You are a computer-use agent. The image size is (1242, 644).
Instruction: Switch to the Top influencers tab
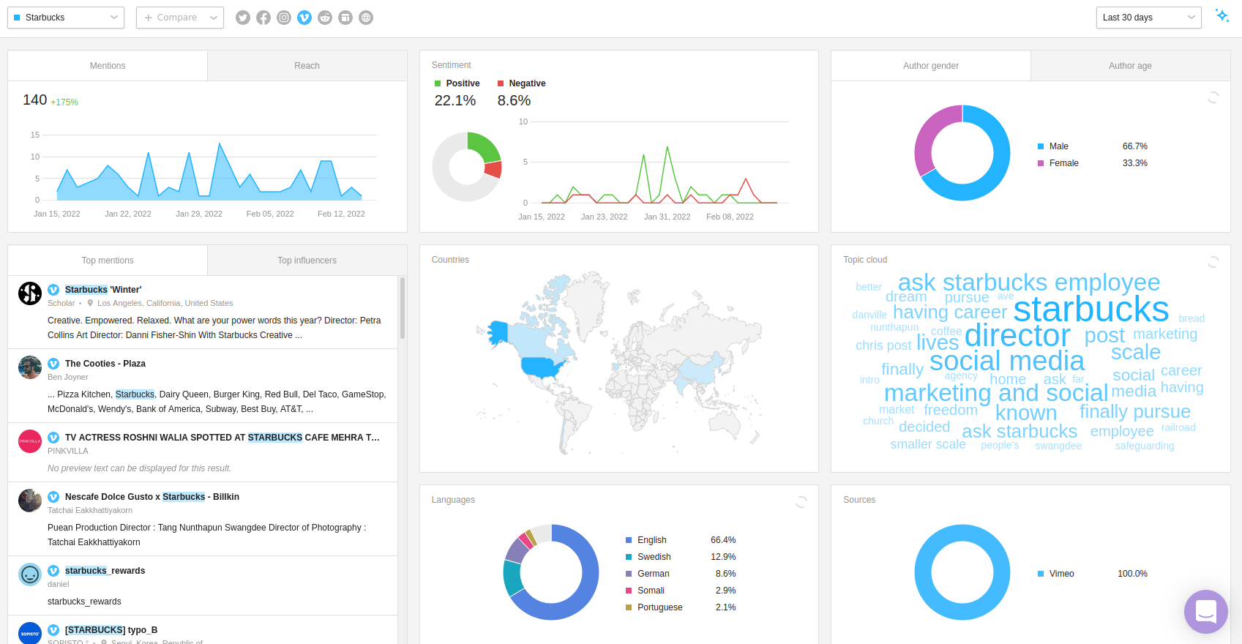pyautogui.click(x=307, y=261)
